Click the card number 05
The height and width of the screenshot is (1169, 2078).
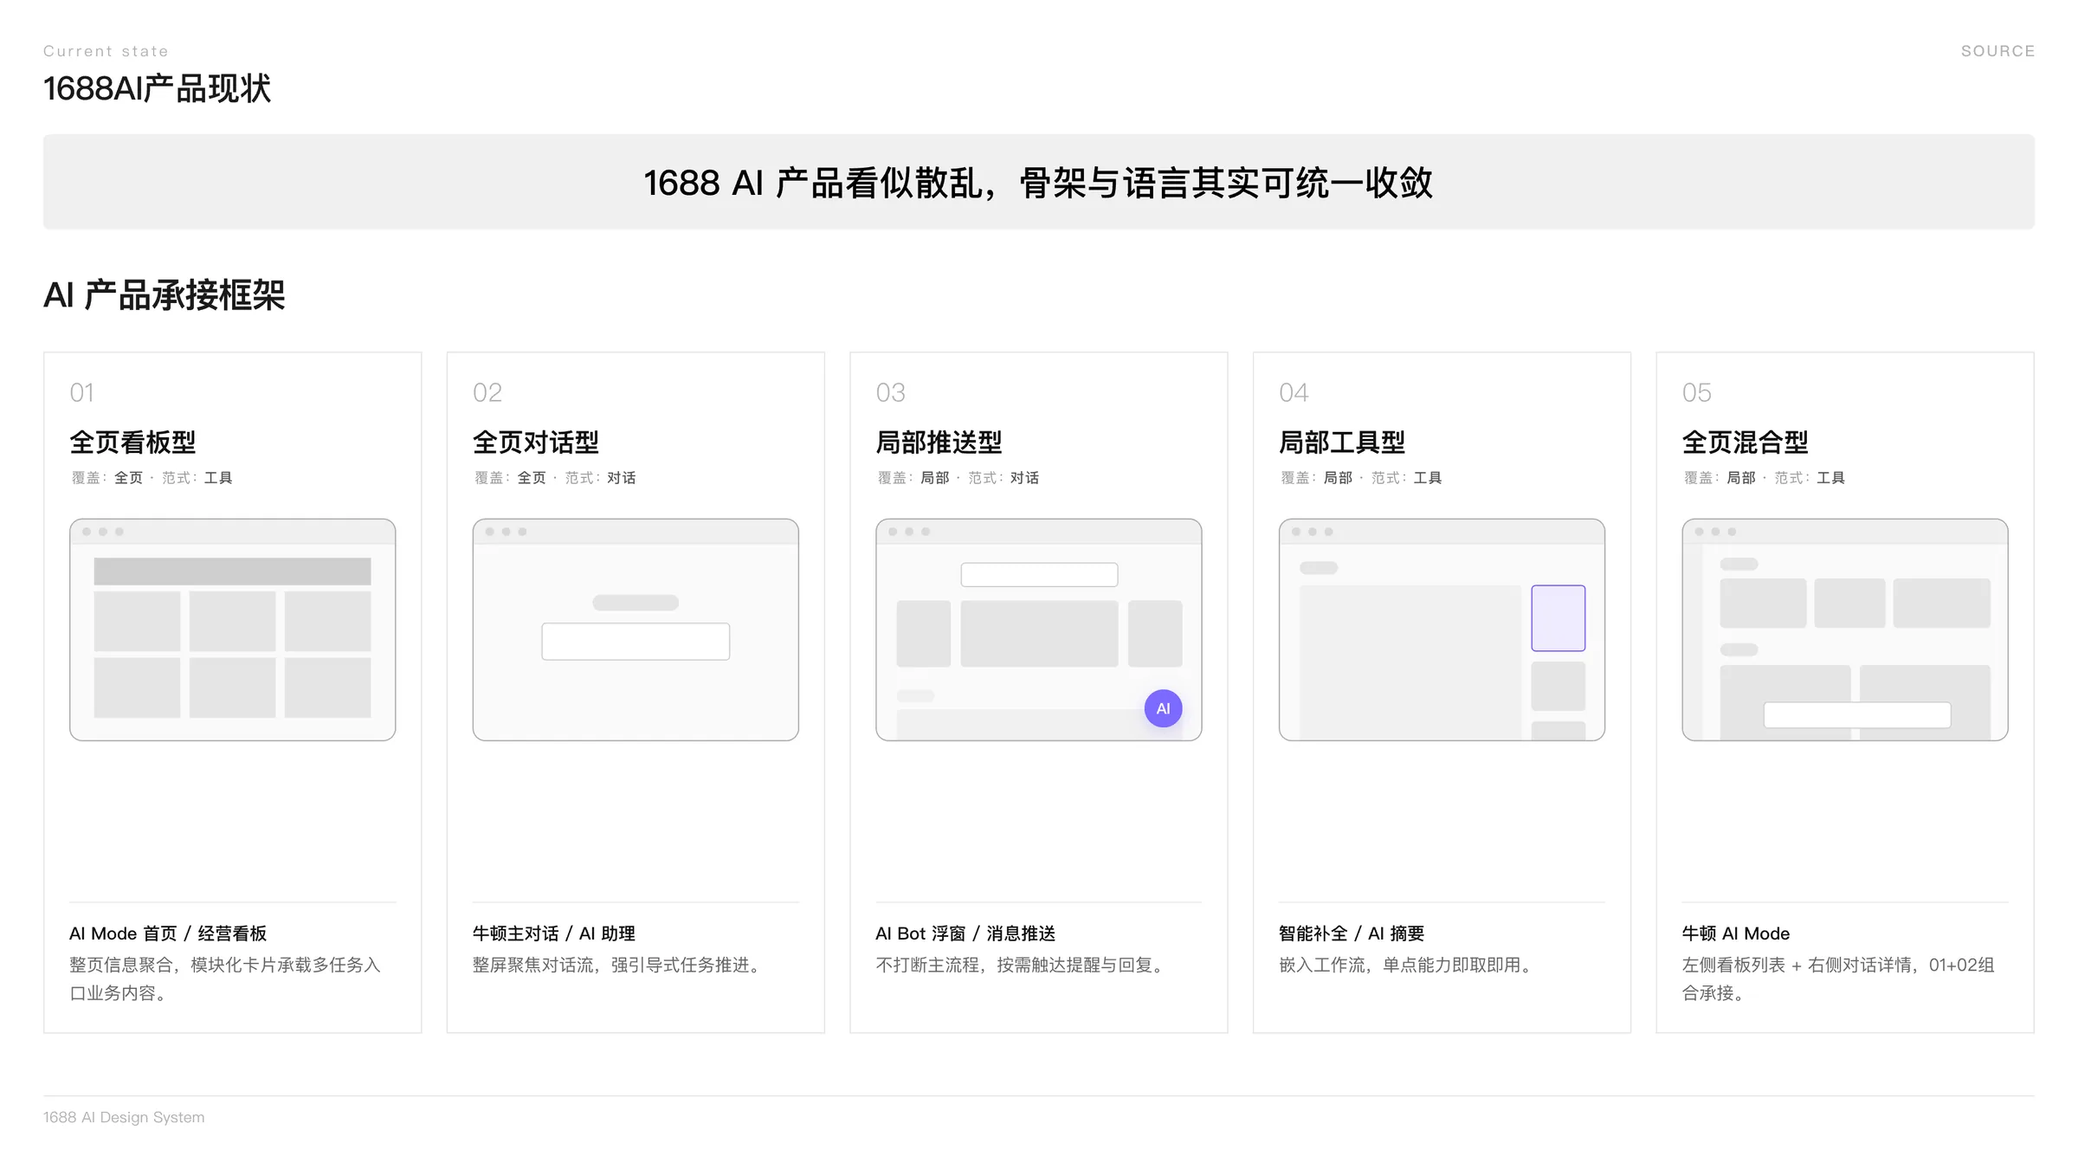[1697, 392]
